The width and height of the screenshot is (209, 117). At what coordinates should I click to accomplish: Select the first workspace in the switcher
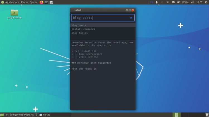[176, 115]
